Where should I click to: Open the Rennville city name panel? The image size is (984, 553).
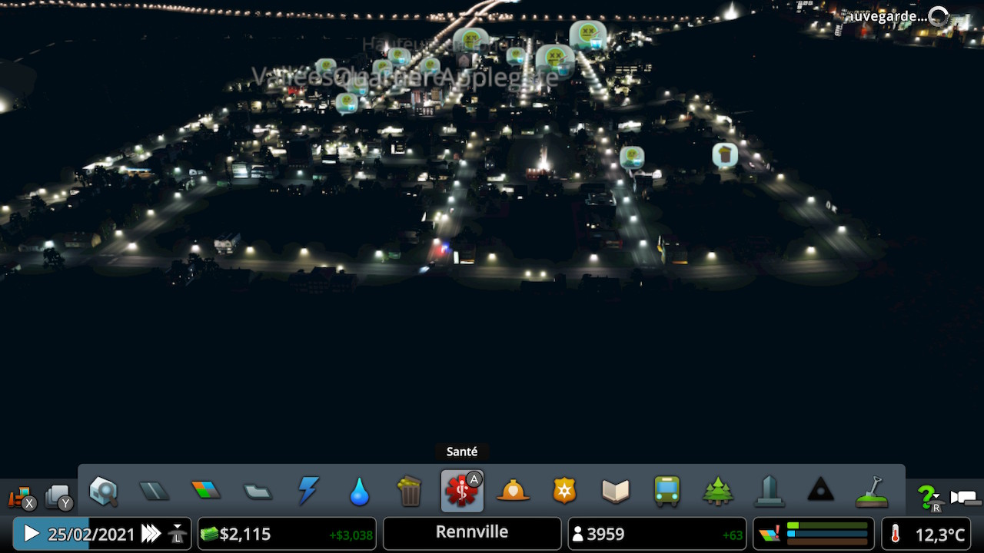pyautogui.click(x=472, y=533)
